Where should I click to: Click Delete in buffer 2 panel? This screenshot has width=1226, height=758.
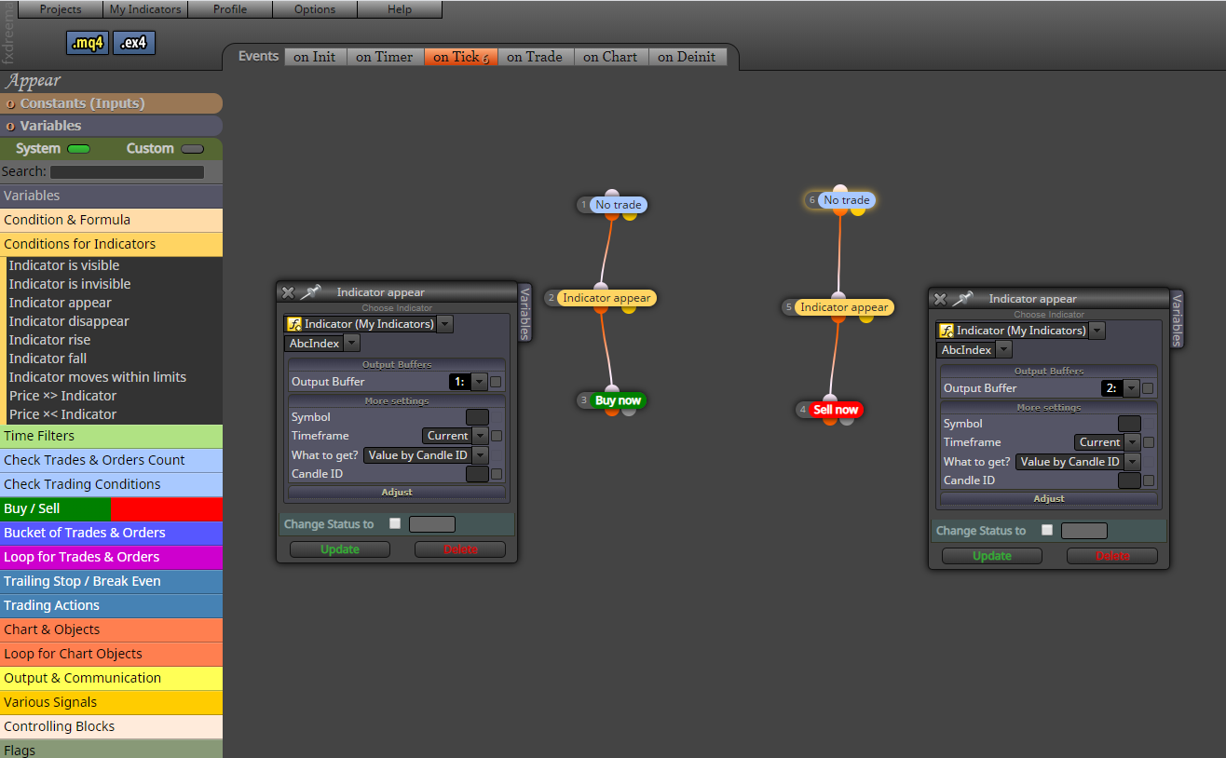click(x=1112, y=556)
